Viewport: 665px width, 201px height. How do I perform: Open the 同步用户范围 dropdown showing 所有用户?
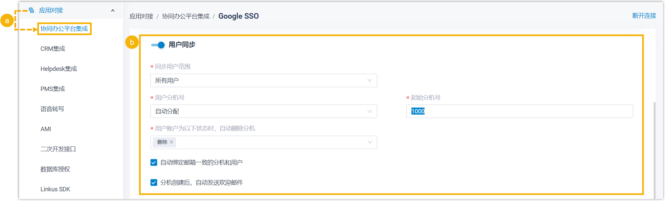point(263,81)
